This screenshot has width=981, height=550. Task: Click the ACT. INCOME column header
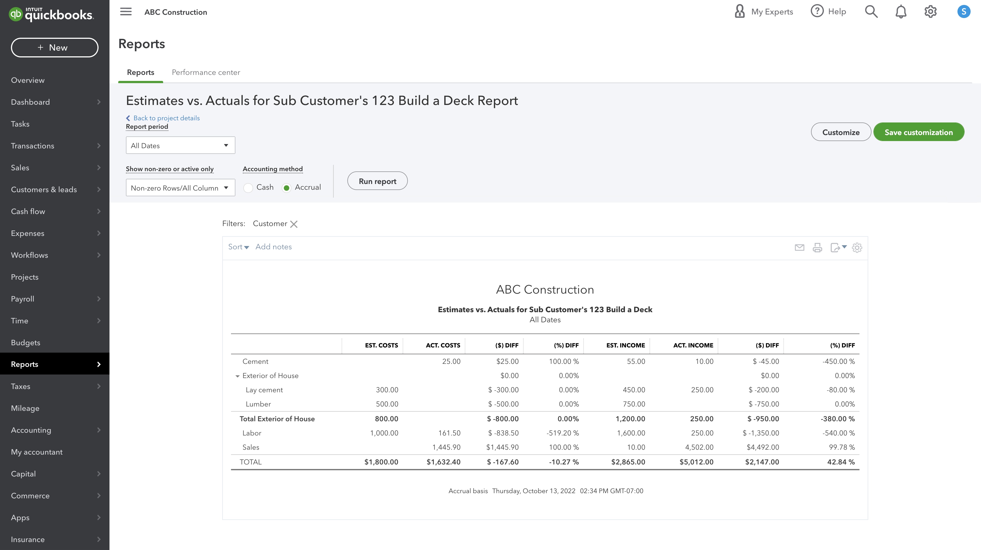[x=693, y=345]
